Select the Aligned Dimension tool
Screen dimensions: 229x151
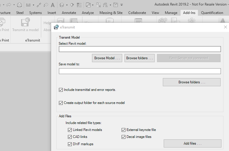tap(39, 5)
